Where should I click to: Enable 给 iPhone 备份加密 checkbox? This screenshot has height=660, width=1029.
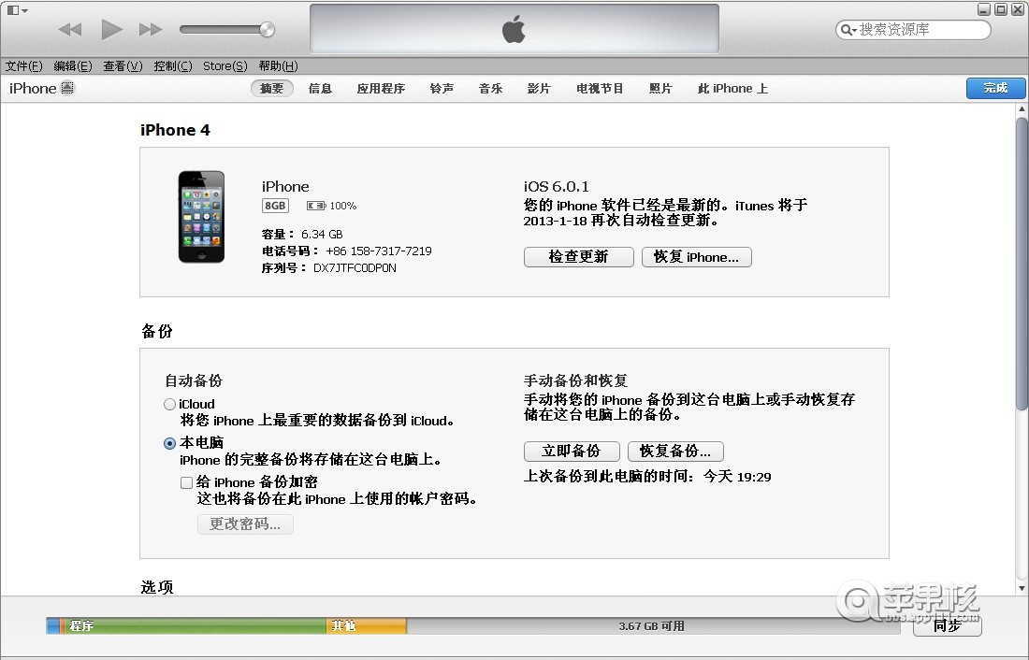(x=186, y=483)
